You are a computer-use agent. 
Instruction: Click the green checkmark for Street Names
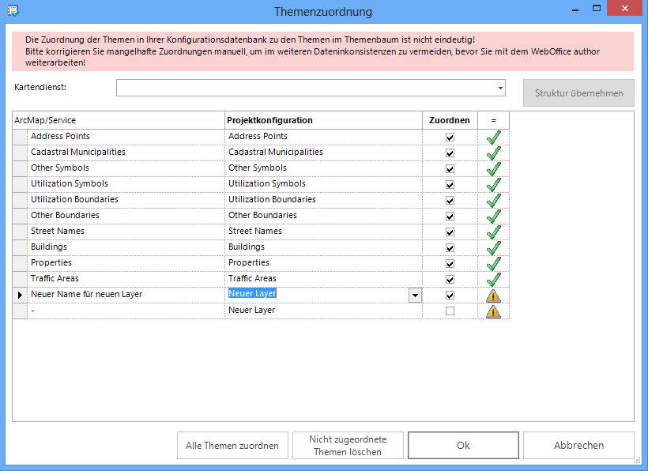(x=494, y=232)
